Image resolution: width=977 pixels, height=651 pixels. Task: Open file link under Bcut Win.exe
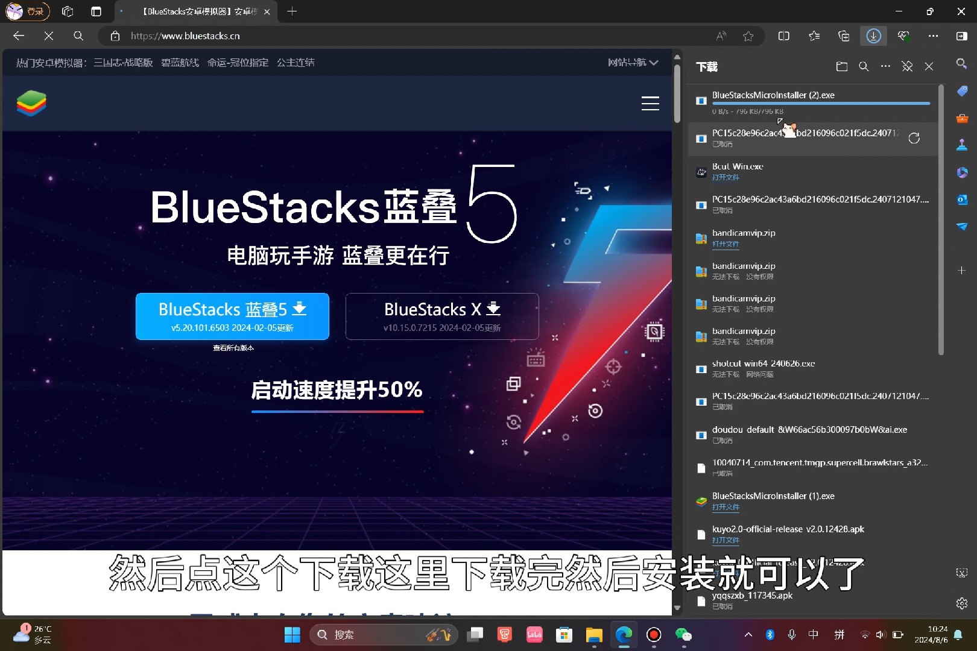[x=726, y=177]
